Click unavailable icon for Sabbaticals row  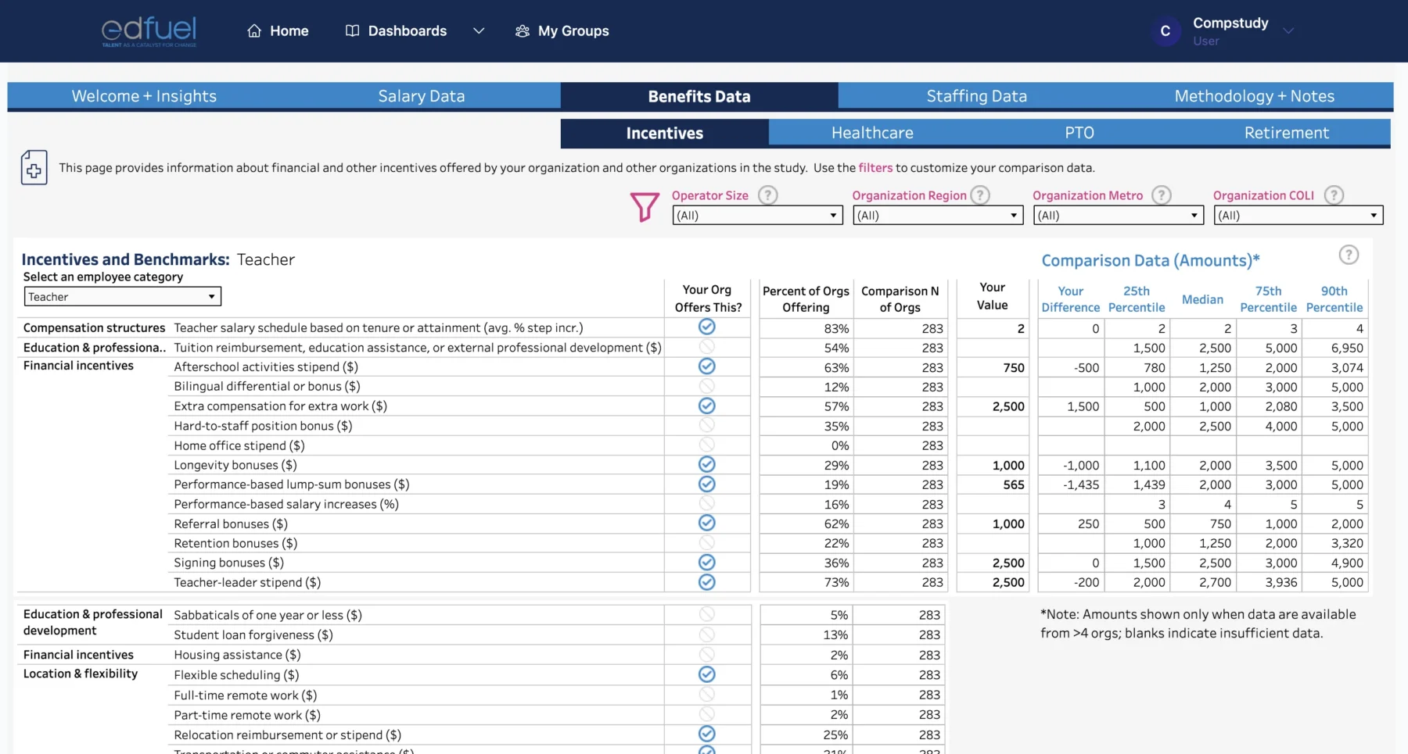pyautogui.click(x=706, y=614)
